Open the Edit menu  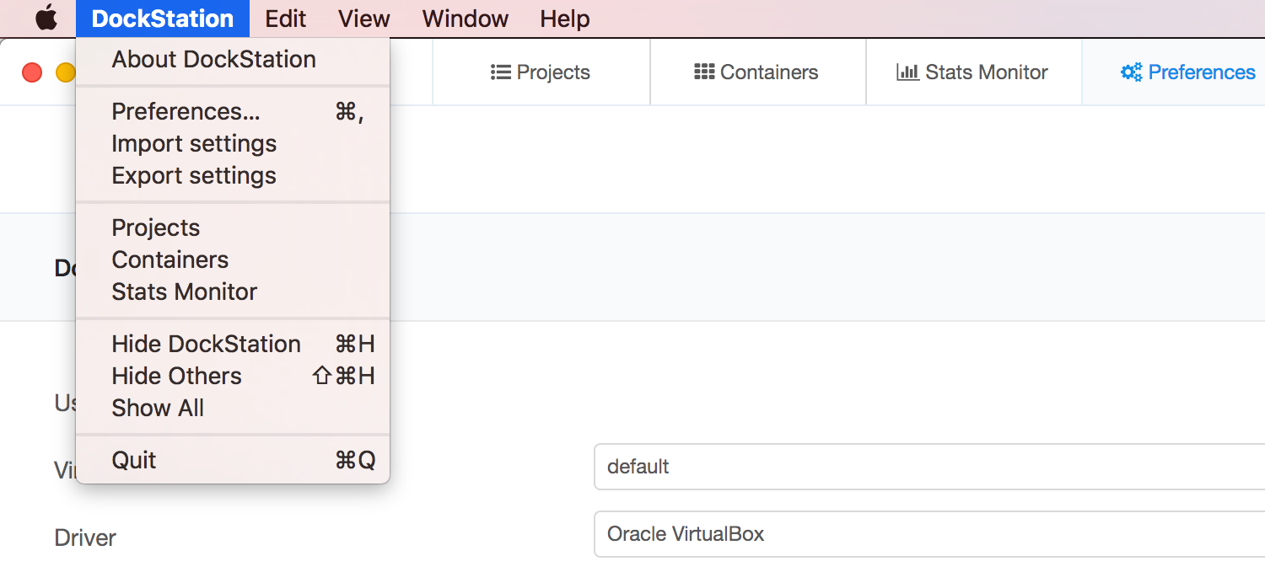(x=285, y=19)
